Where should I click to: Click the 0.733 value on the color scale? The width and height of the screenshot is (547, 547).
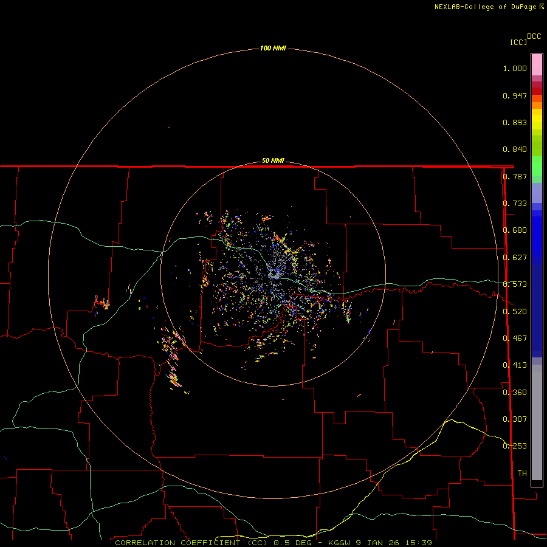pyautogui.click(x=515, y=204)
